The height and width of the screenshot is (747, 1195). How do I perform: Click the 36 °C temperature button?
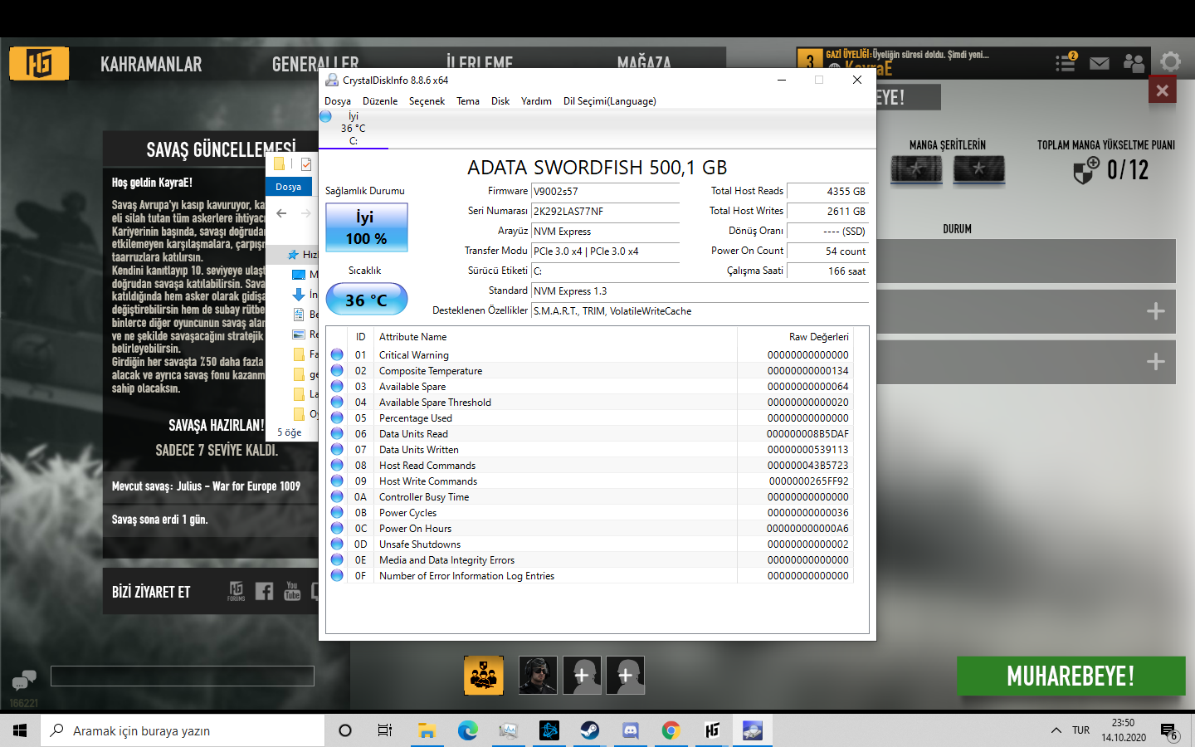pyautogui.click(x=366, y=300)
